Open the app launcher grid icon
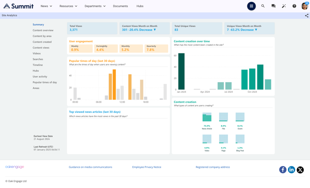310x188 pixels. [x=252, y=6]
